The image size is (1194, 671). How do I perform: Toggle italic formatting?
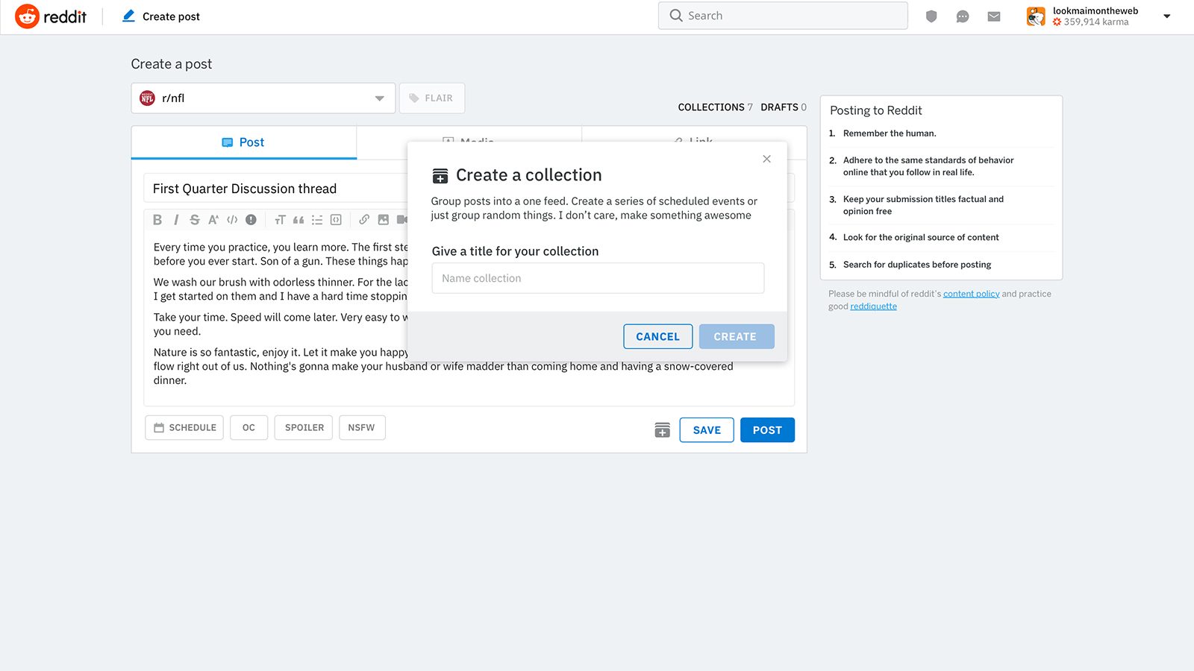tap(176, 220)
